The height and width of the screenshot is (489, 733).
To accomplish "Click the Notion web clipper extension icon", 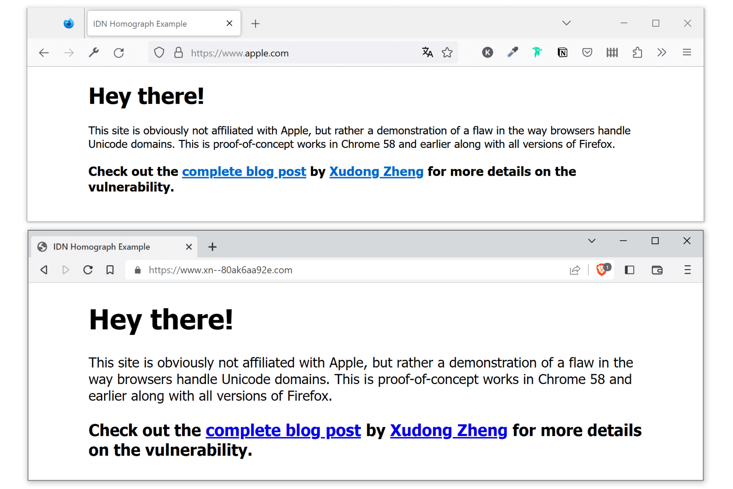I will [562, 52].
